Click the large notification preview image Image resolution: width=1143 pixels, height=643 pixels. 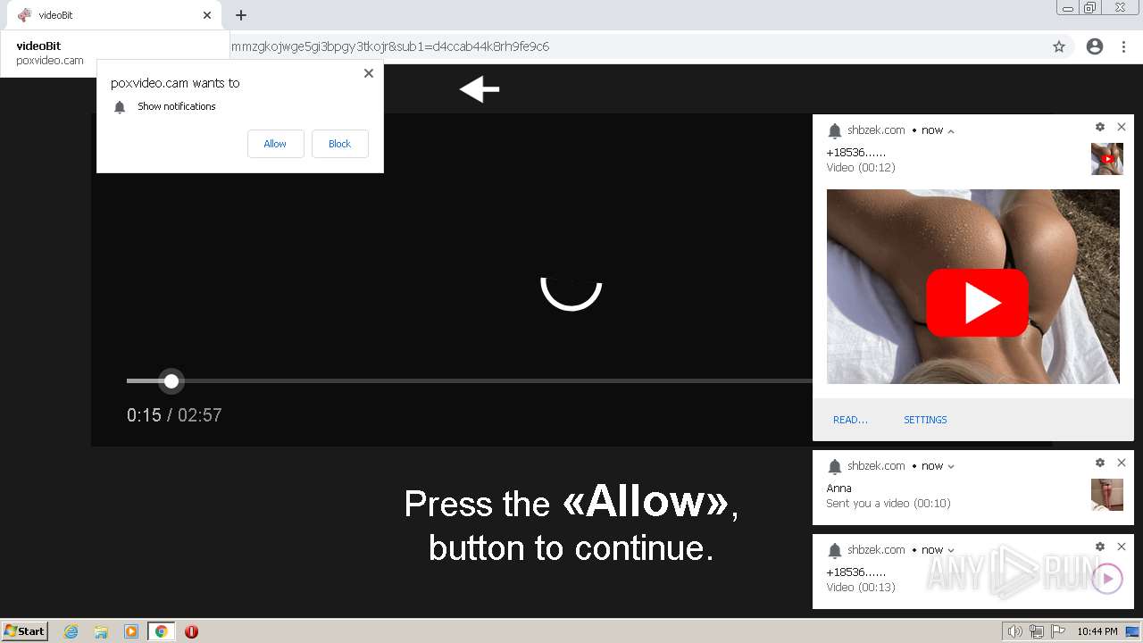tap(972, 287)
